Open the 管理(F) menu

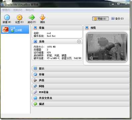[x=6, y=10]
